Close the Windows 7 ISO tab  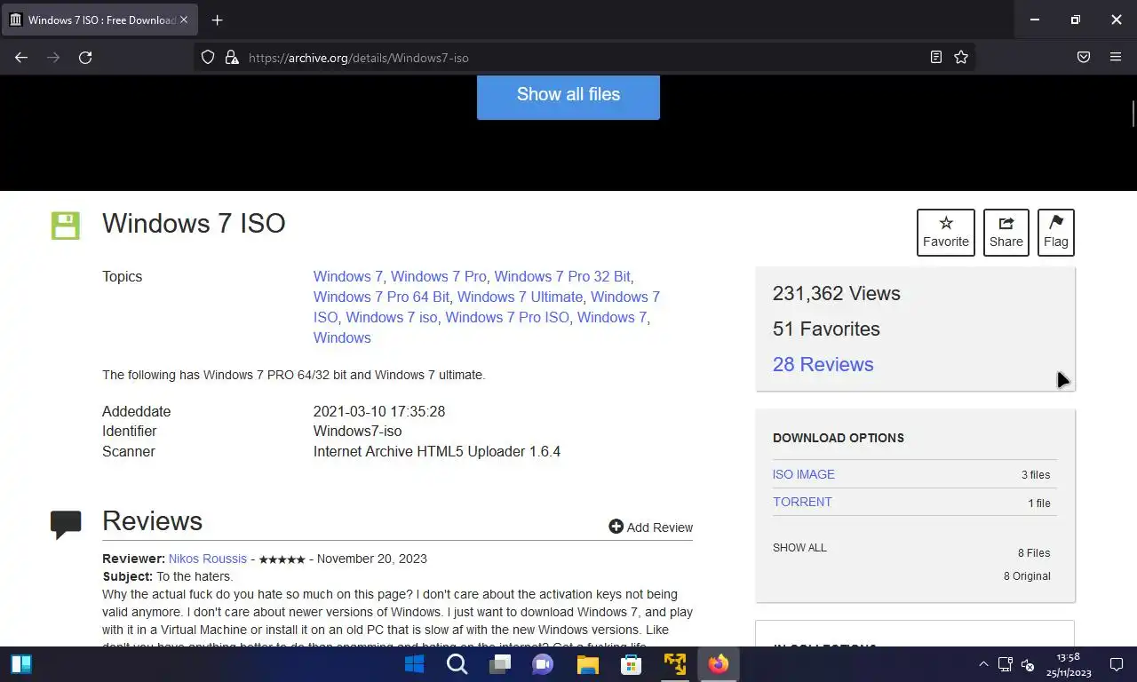pyautogui.click(x=184, y=20)
